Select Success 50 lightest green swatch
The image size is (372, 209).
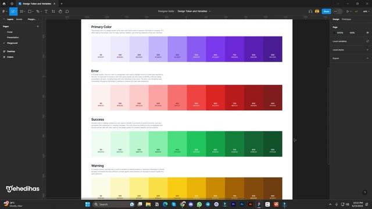point(101,144)
